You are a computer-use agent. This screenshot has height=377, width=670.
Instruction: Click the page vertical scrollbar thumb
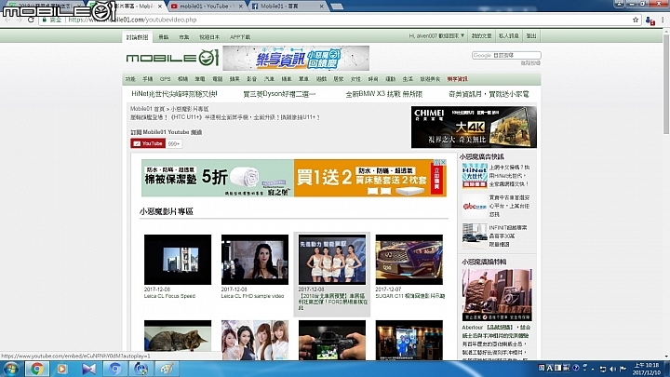click(x=666, y=84)
